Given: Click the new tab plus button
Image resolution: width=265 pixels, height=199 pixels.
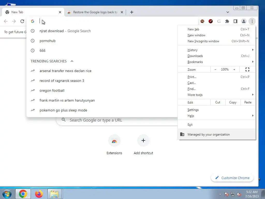Looking at the screenshot, I should (x=132, y=12).
